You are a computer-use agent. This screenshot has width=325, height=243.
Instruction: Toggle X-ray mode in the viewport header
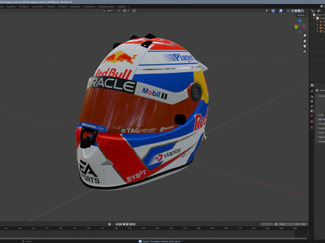(288, 11)
